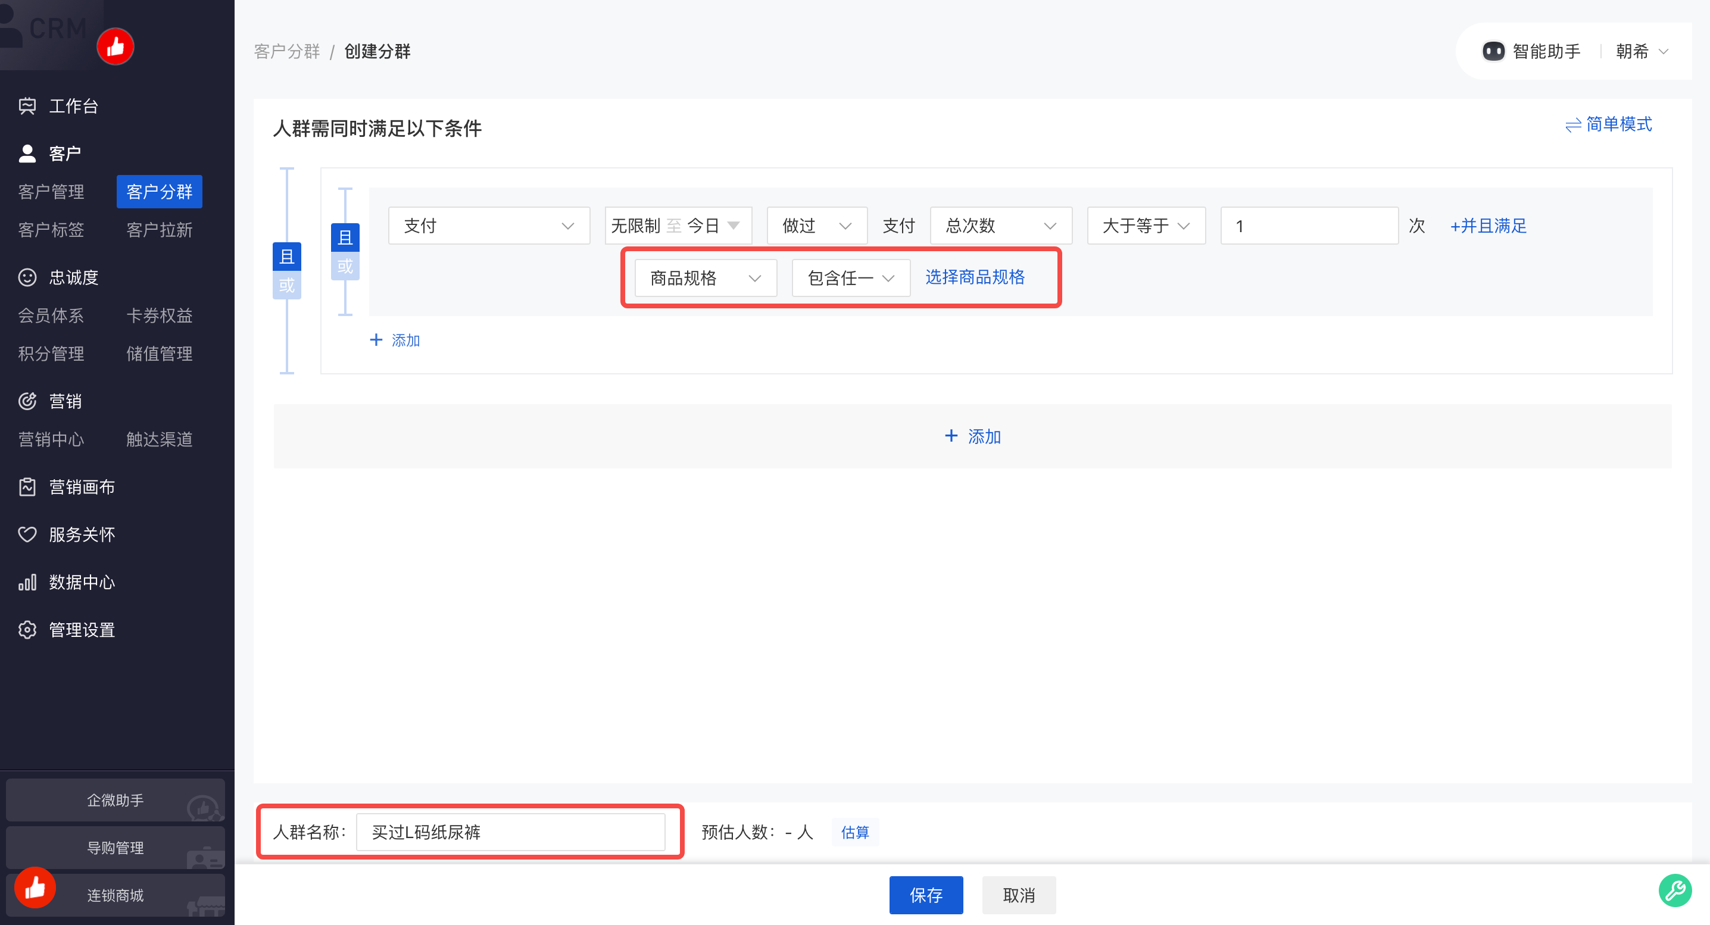1710x925 pixels.
Task: Switch inner condition logic to 或
Action: click(x=345, y=266)
